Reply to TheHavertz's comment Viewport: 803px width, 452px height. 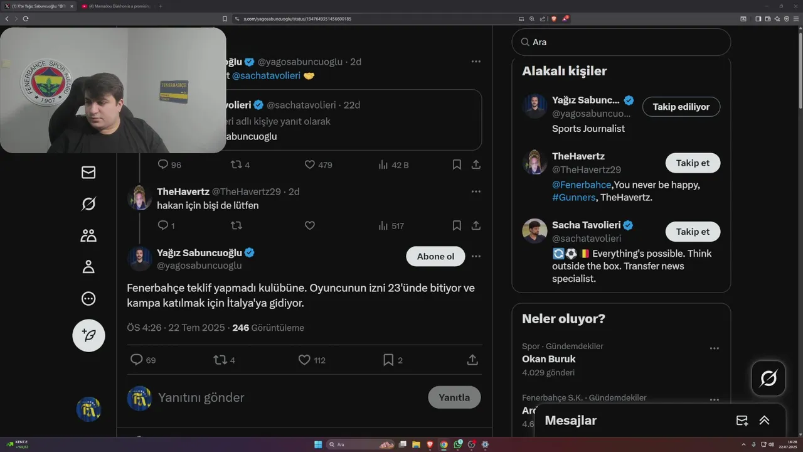coord(162,225)
